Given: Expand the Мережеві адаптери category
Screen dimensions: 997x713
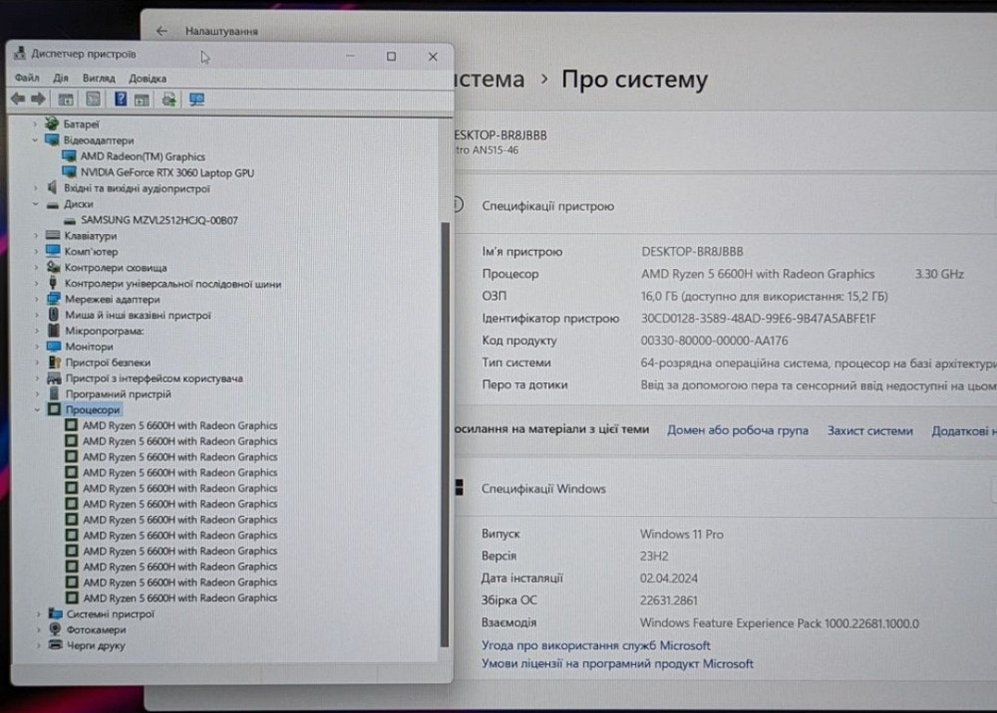Looking at the screenshot, I should coord(38,299).
